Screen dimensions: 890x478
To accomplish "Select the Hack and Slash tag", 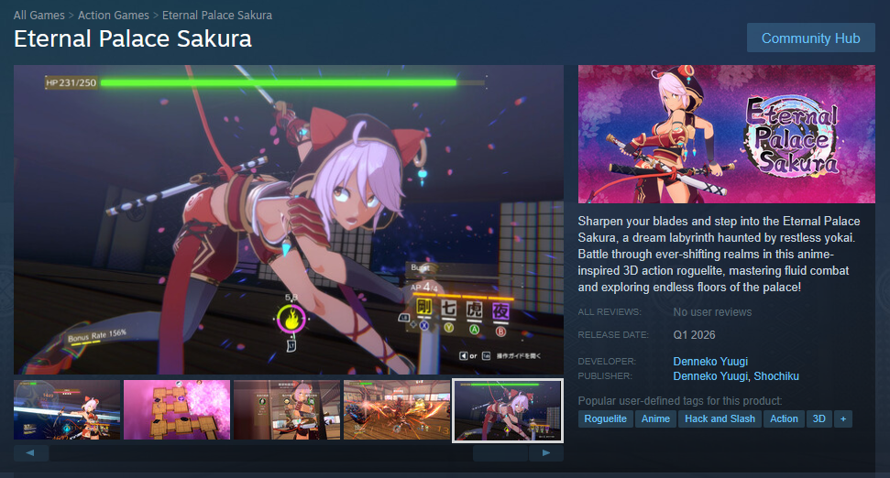I will [720, 419].
